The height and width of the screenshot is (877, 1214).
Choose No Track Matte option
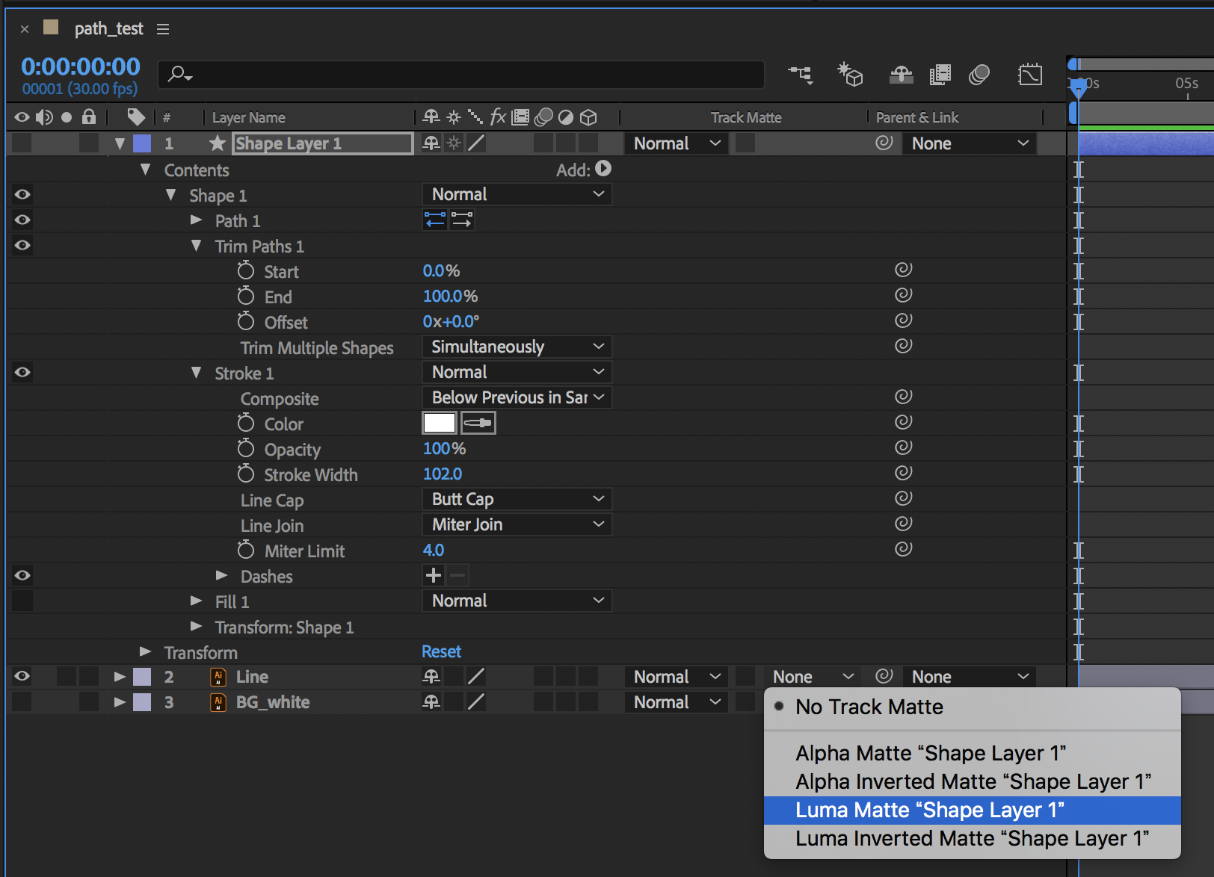pos(973,707)
